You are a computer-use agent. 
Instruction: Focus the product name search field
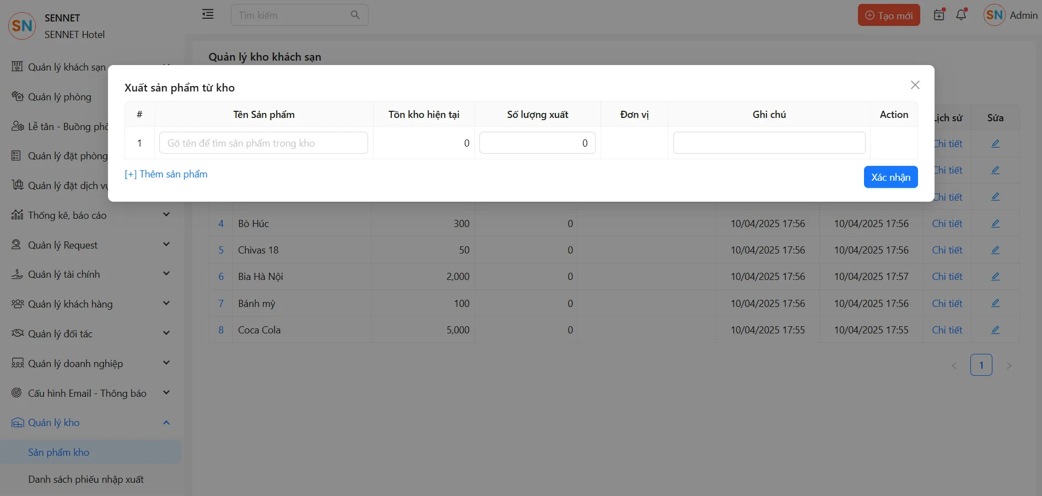(x=263, y=143)
